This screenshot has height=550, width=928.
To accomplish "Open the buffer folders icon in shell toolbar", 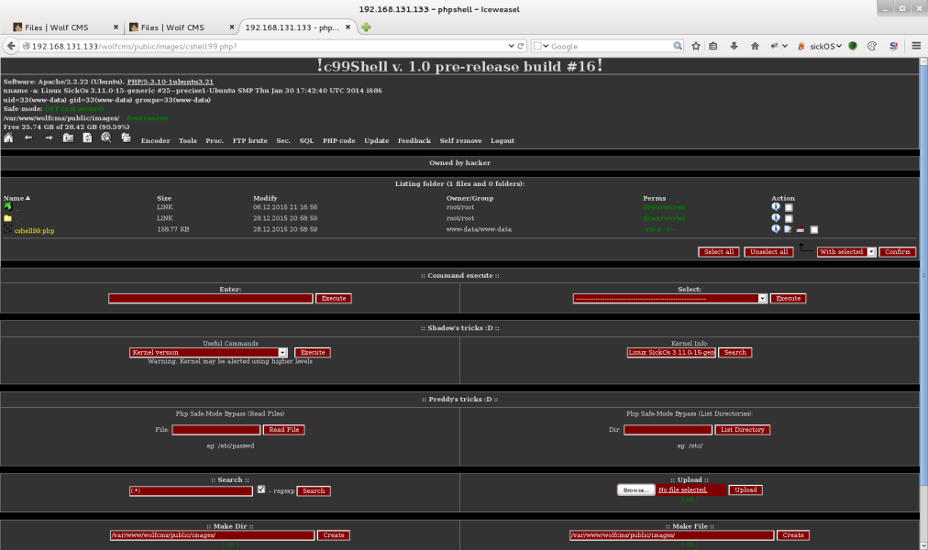I will (126, 137).
